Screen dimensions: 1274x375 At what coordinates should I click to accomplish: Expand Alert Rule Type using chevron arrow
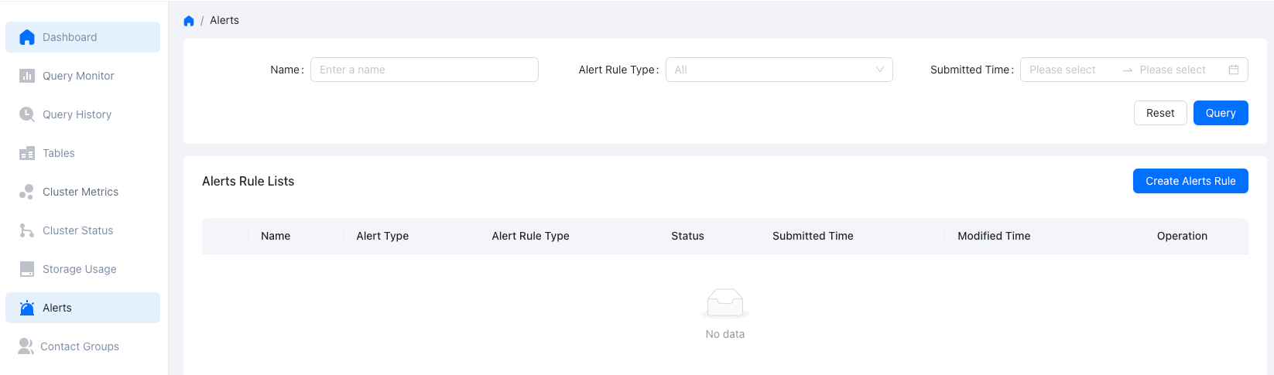tap(879, 70)
